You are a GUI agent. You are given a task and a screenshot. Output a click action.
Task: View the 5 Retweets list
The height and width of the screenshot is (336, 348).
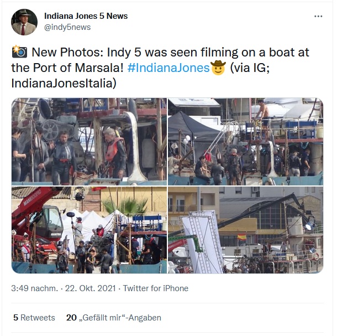tap(34, 318)
